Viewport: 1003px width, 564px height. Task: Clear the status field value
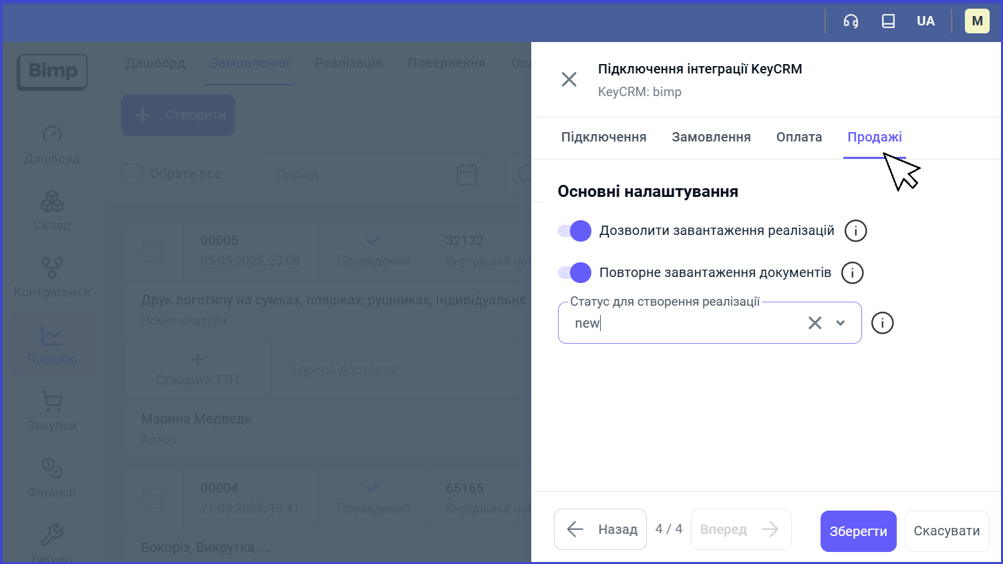click(x=815, y=323)
